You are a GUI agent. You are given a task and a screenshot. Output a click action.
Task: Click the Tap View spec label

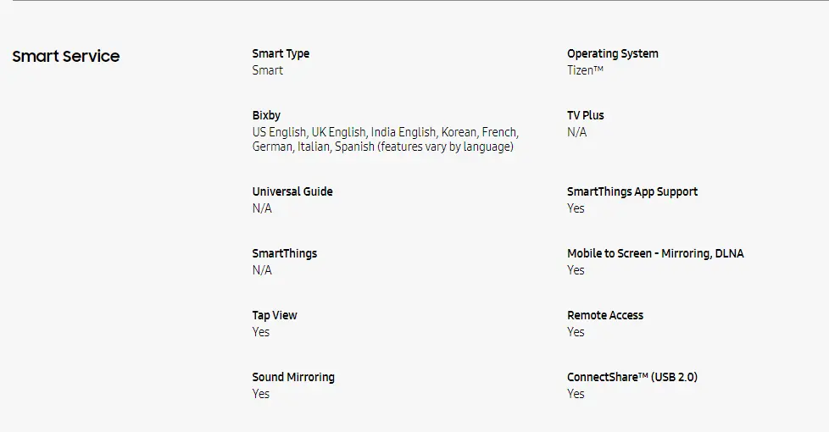(x=275, y=315)
